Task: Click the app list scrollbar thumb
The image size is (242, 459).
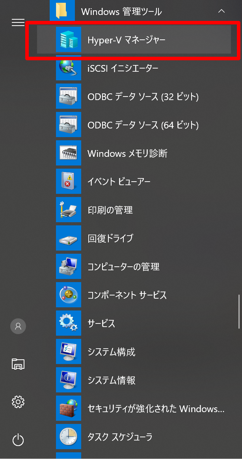Action: [239, 312]
